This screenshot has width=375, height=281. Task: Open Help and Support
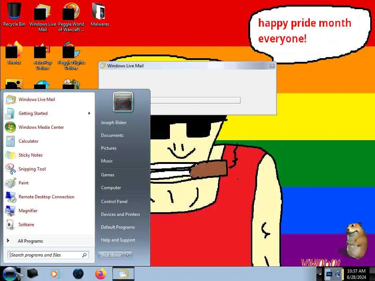pyautogui.click(x=118, y=240)
